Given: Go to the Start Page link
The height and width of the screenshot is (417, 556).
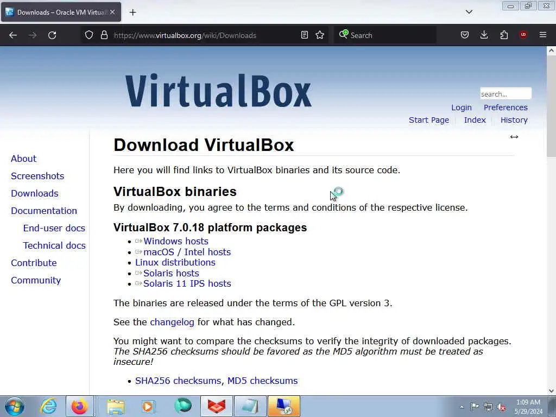Looking at the screenshot, I should click(x=429, y=120).
